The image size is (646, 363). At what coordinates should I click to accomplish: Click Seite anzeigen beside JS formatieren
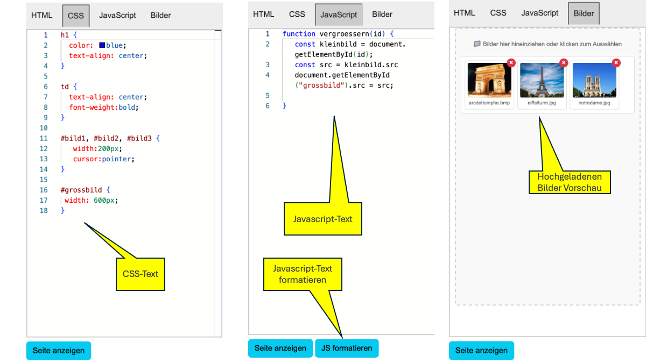point(280,348)
